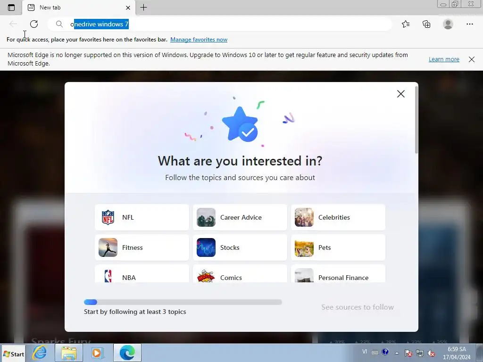Image resolution: width=483 pixels, height=362 pixels.
Task: Follow the Pets topic
Action: point(338,247)
